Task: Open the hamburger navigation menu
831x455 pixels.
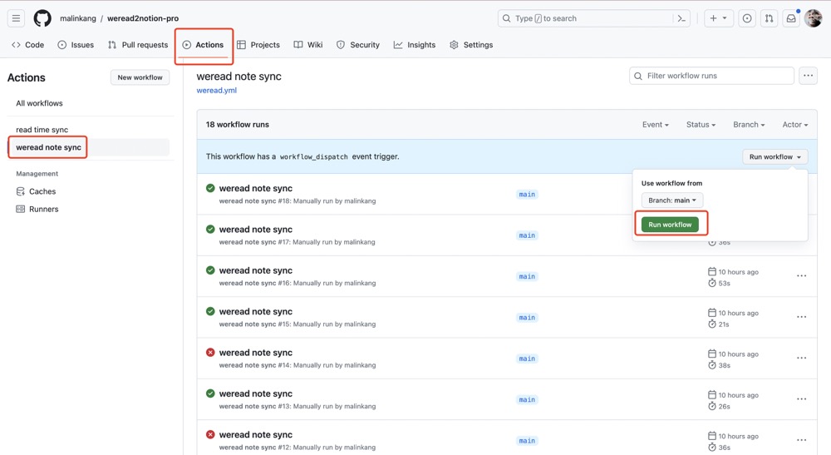Action: click(16, 18)
